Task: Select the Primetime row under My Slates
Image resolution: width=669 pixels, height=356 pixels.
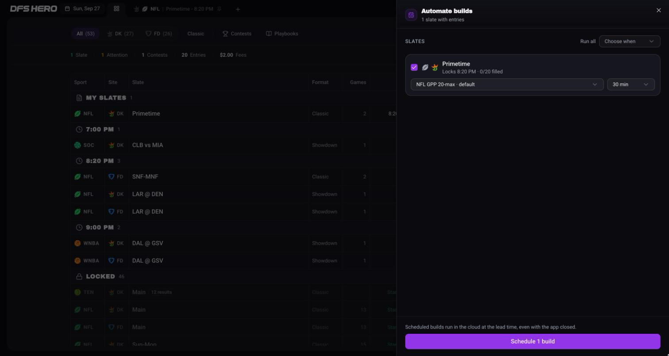Action: coord(234,114)
